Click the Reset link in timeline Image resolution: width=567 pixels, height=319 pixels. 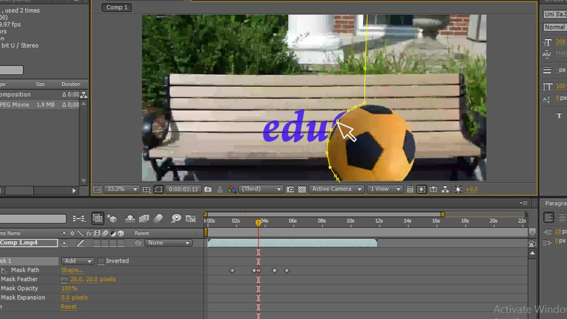(x=68, y=307)
